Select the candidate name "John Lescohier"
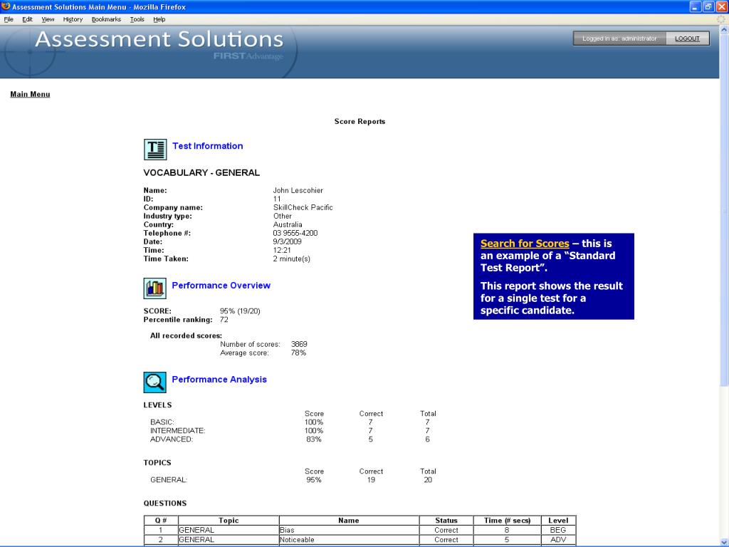The height and width of the screenshot is (547, 729). (x=298, y=190)
